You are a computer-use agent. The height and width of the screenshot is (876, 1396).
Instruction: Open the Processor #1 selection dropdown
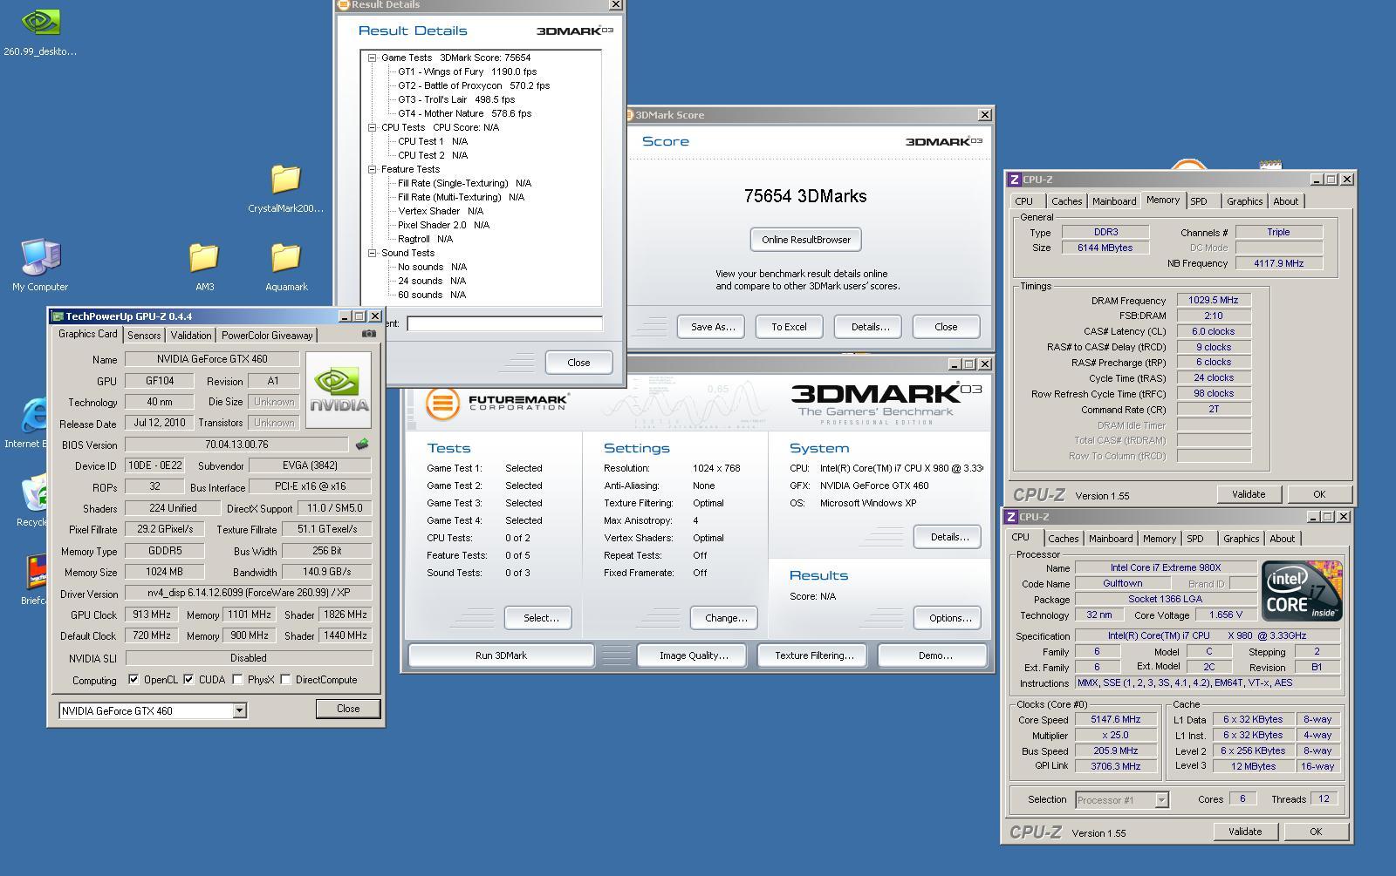(1161, 800)
